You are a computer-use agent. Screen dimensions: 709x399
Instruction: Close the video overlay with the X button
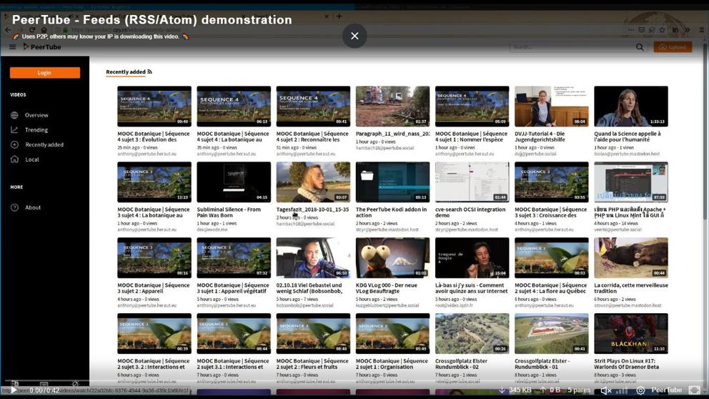pos(354,36)
